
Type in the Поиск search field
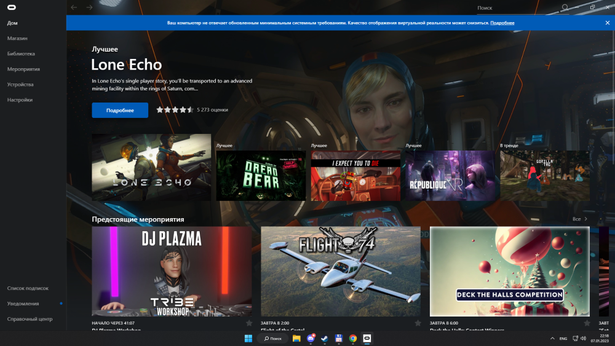(517, 8)
